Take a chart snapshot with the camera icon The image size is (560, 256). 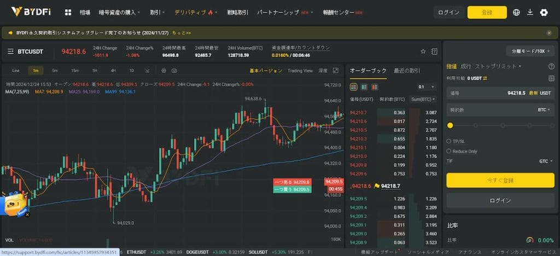[174, 71]
